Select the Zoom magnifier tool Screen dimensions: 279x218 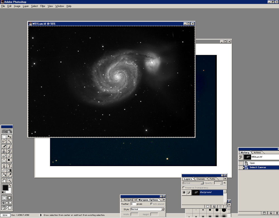pos(9,180)
